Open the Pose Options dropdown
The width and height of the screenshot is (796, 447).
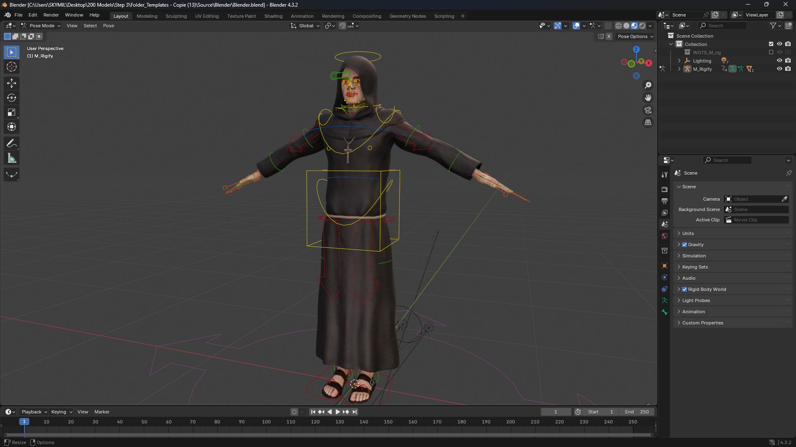(636, 36)
